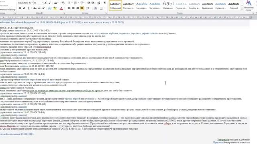
Task: Expand font color dropdown arrow
Action: pyautogui.click(x=64, y=8)
